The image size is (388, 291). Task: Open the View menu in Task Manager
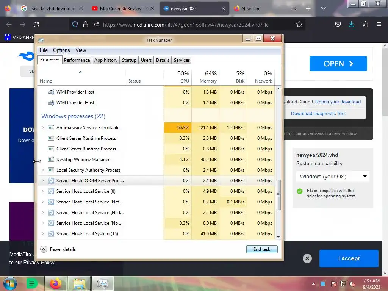pyautogui.click(x=81, y=50)
